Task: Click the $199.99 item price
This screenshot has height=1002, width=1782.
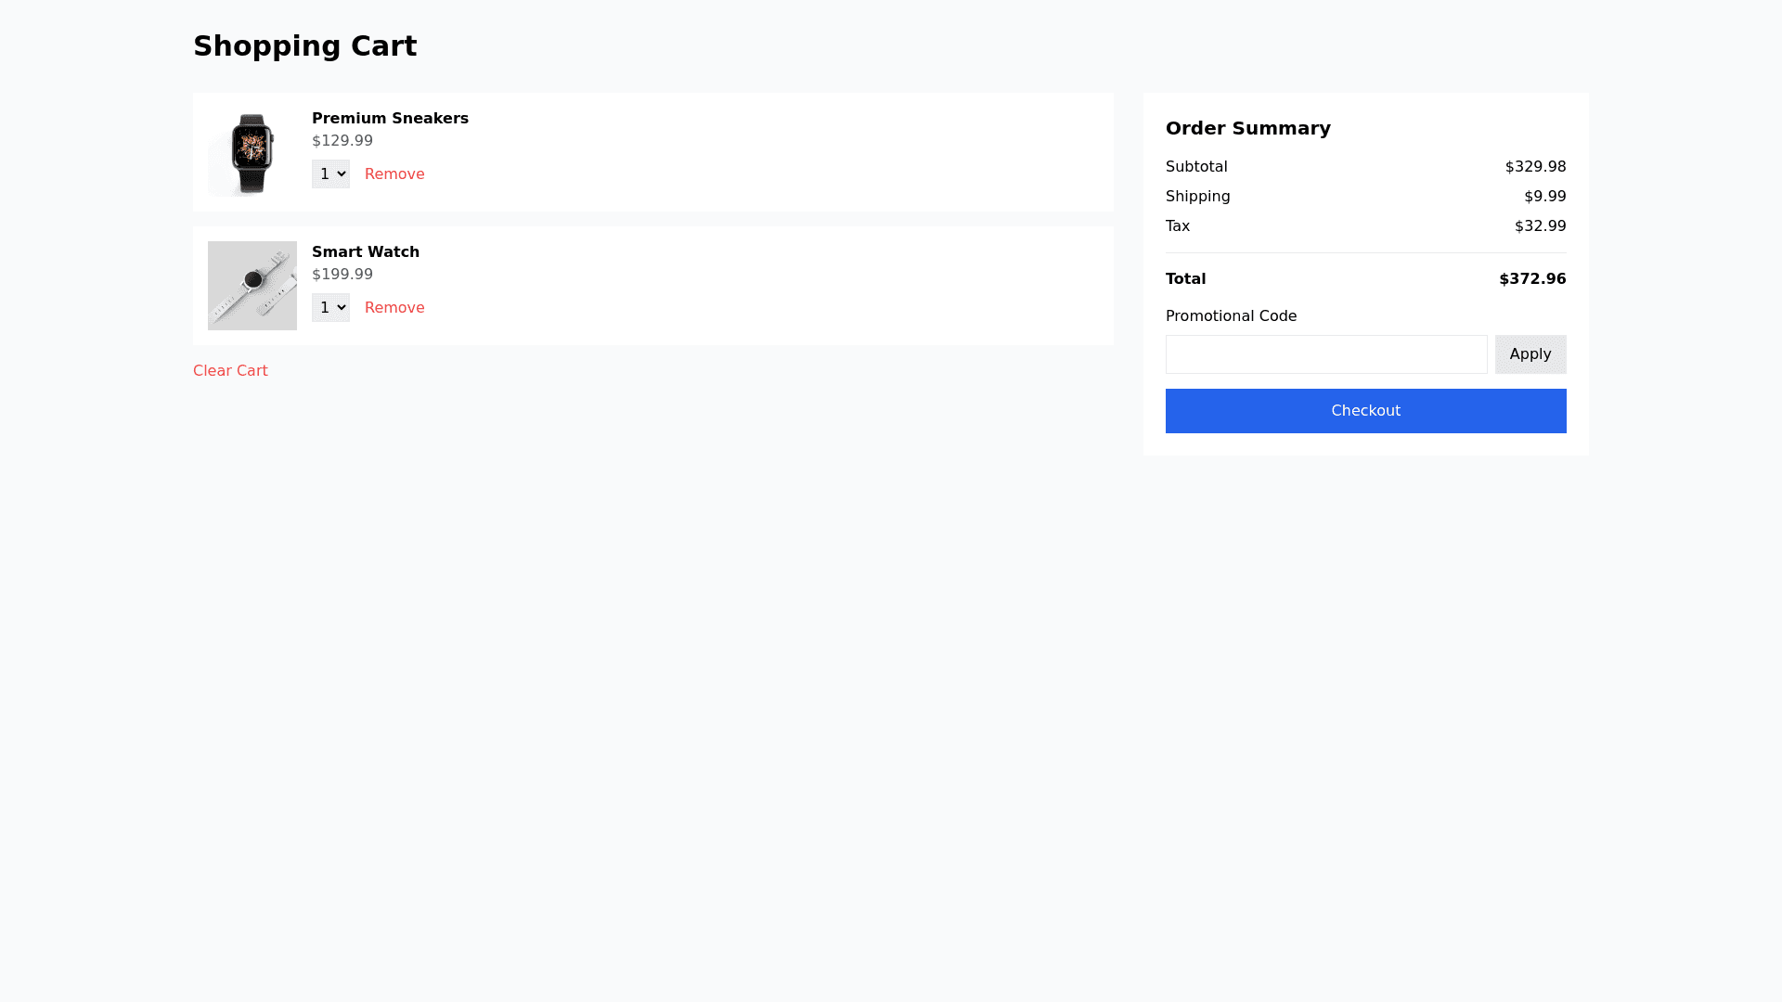Action: pyautogui.click(x=342, y=275)
